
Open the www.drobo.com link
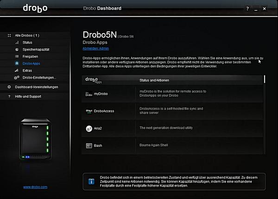pyautogui.click(x=35, y=187)
